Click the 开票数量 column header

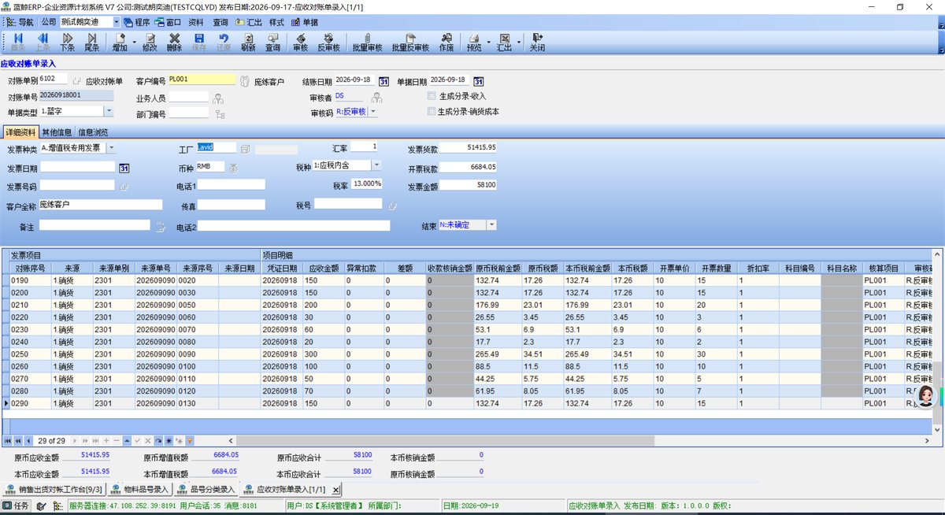pos(716,268)
